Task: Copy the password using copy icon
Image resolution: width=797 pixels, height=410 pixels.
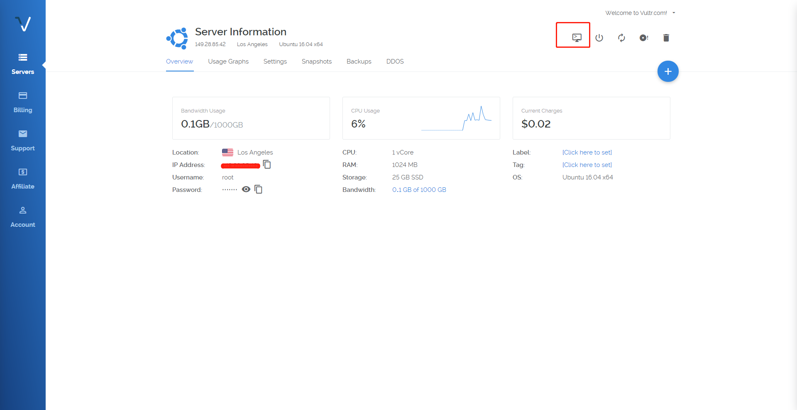Action: click(x=258, y=189)
